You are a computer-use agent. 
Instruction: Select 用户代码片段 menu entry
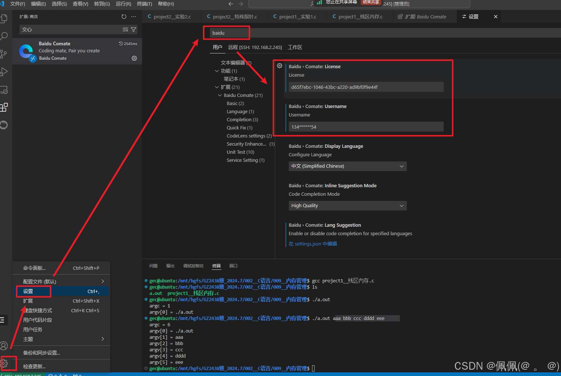(x=61, y=320)
